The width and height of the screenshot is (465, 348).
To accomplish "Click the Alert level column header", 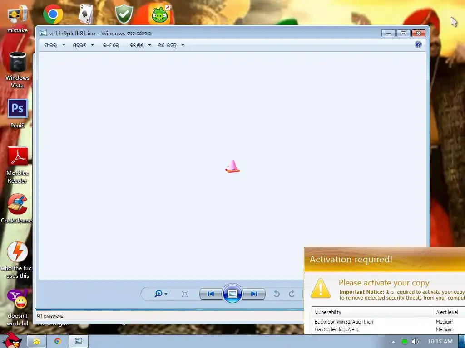I will tap(449, 312).
